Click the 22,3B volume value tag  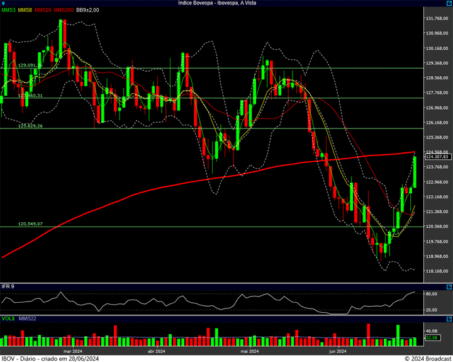coord(432,338)
